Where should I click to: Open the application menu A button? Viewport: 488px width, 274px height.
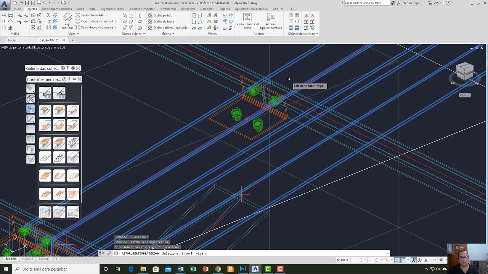5,5
